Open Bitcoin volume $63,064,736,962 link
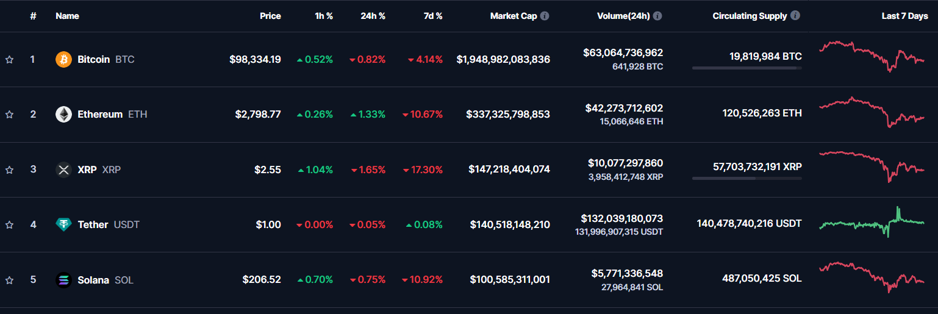938x314 pixels. point(623,53)
